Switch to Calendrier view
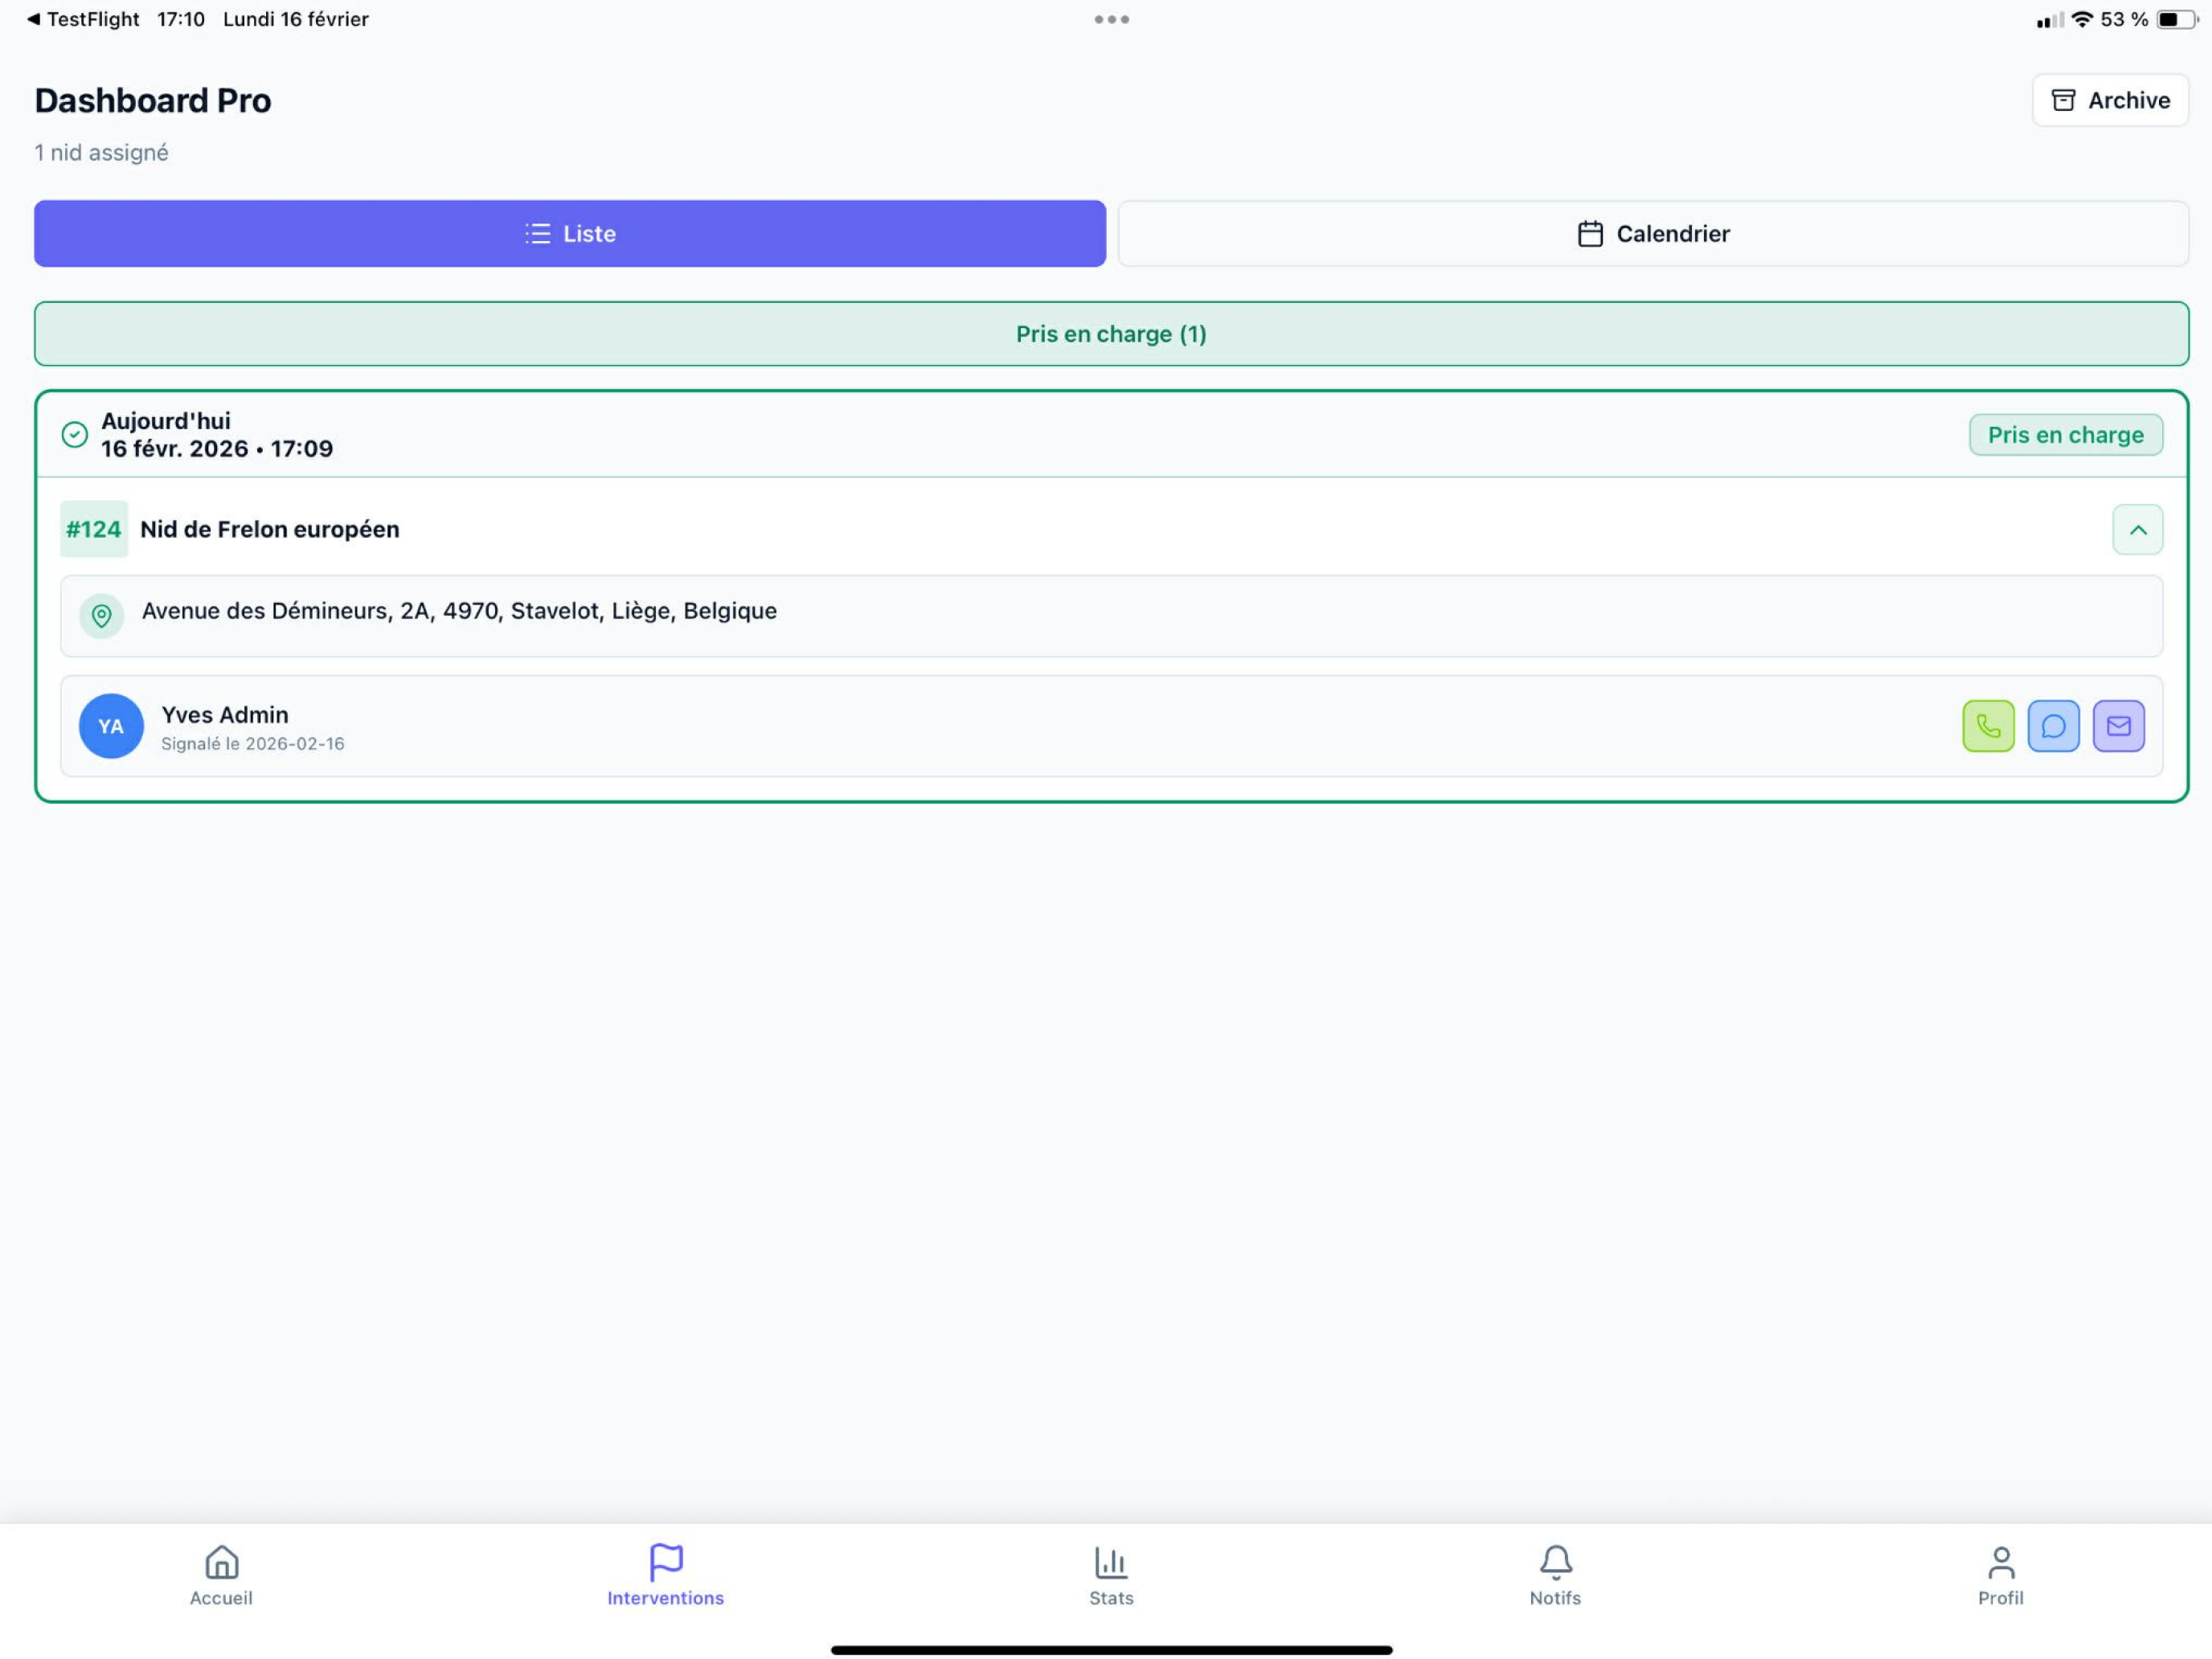Image resolution: width=2212 pixels, height=1659 pixels. point(1653,233)
